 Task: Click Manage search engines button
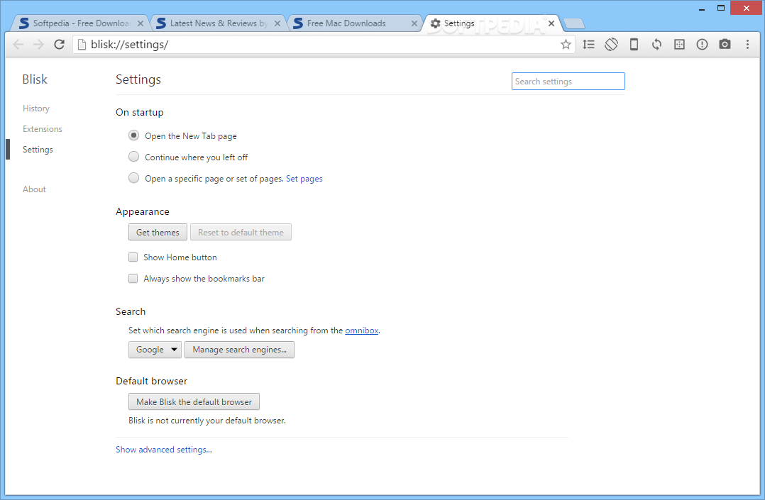(240, 350)
